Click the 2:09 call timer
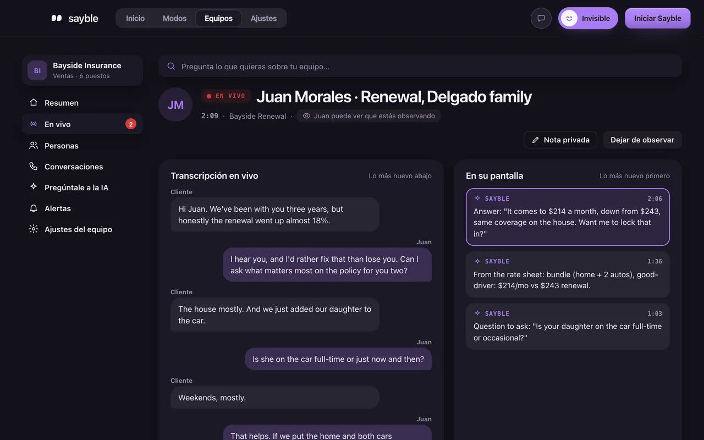This screenshot has width=704, height=440. (210, 116)
